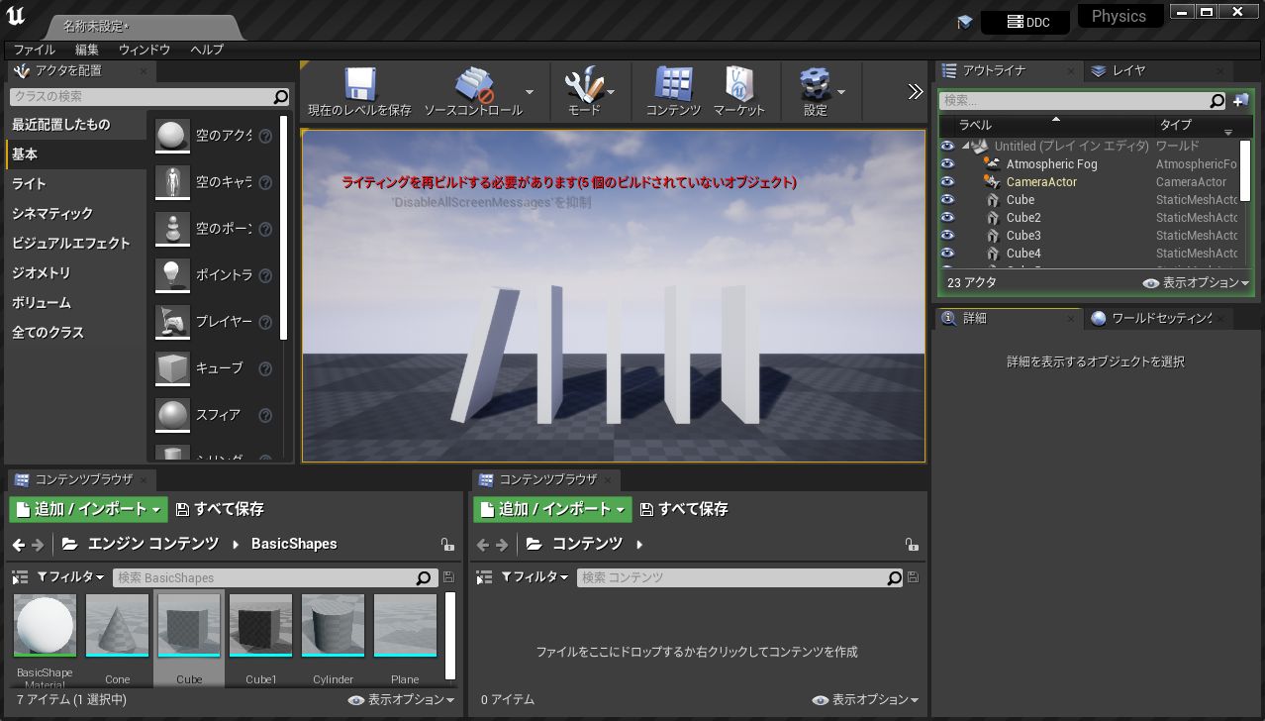Open the 追加/インポート dropdown
The width and height of the screenshot is (1265, 721).
(x=87, y=508)
